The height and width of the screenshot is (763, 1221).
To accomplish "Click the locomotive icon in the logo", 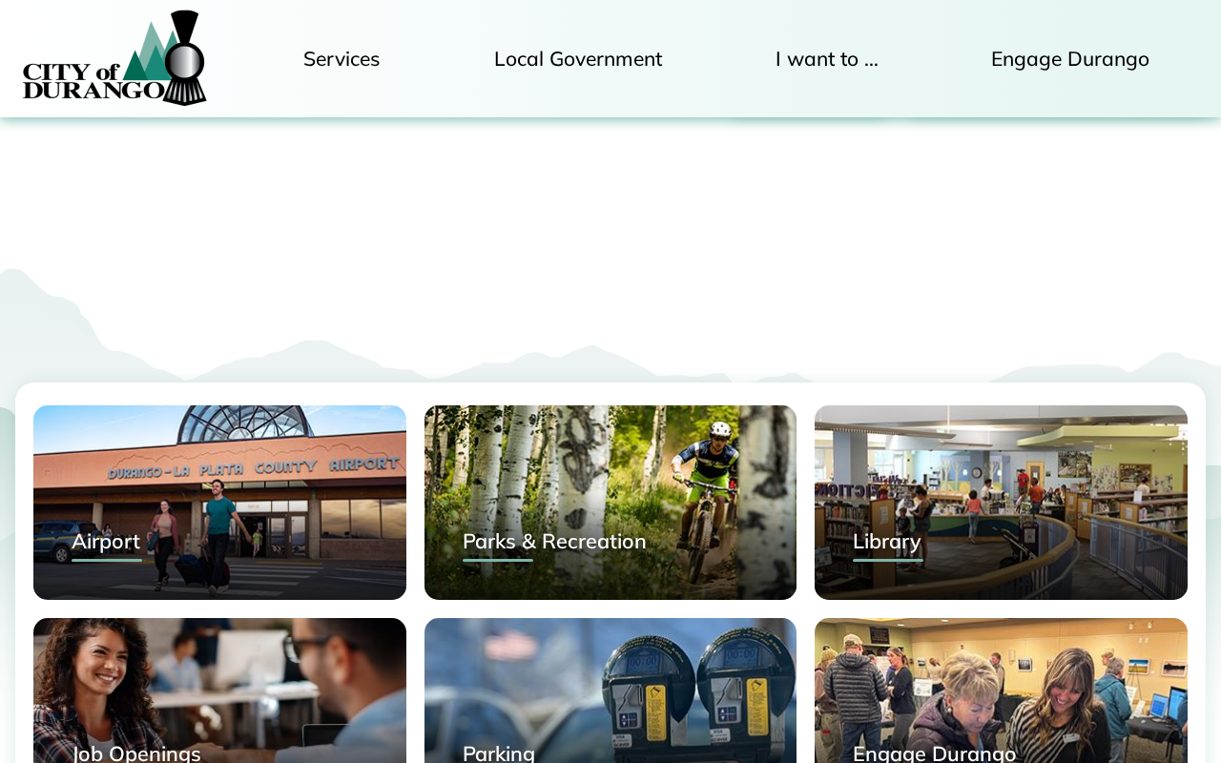I will pos(184,58).
